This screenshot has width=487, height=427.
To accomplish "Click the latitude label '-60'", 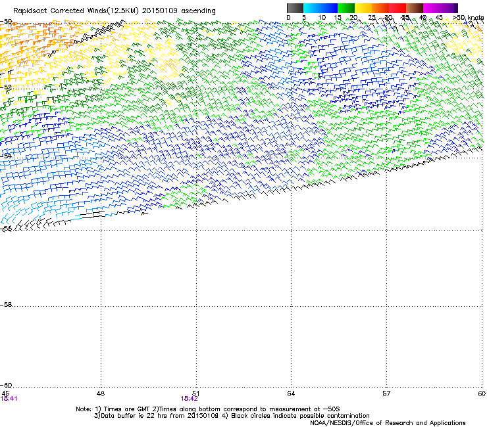I will coord(6,385).
